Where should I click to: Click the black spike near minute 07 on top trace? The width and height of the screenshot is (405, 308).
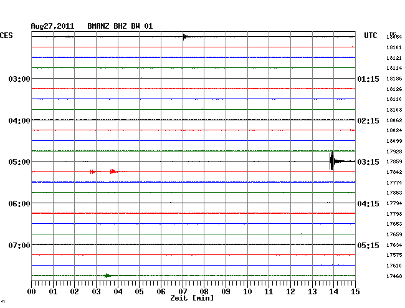(x=184, y=37)
